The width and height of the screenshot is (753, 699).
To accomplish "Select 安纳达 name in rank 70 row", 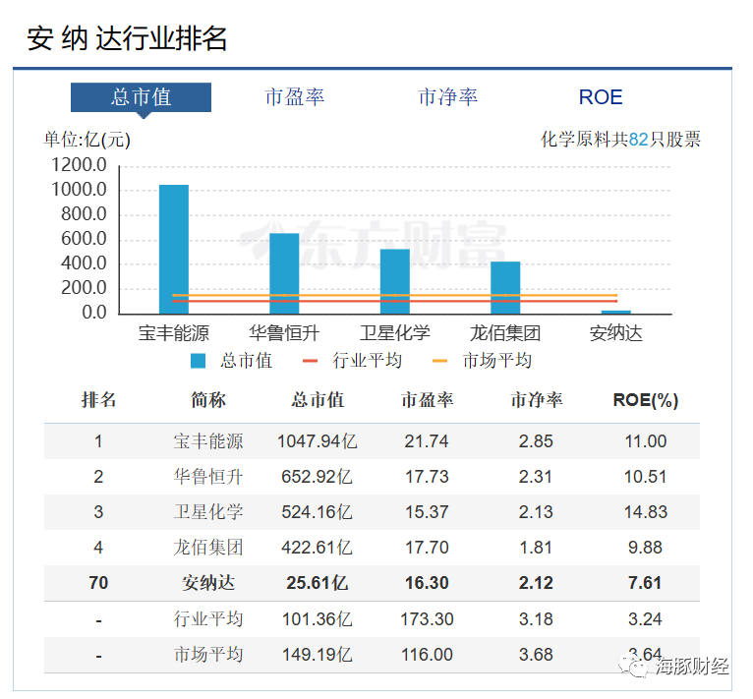I will pyautogui.click(x=208, y=583).
